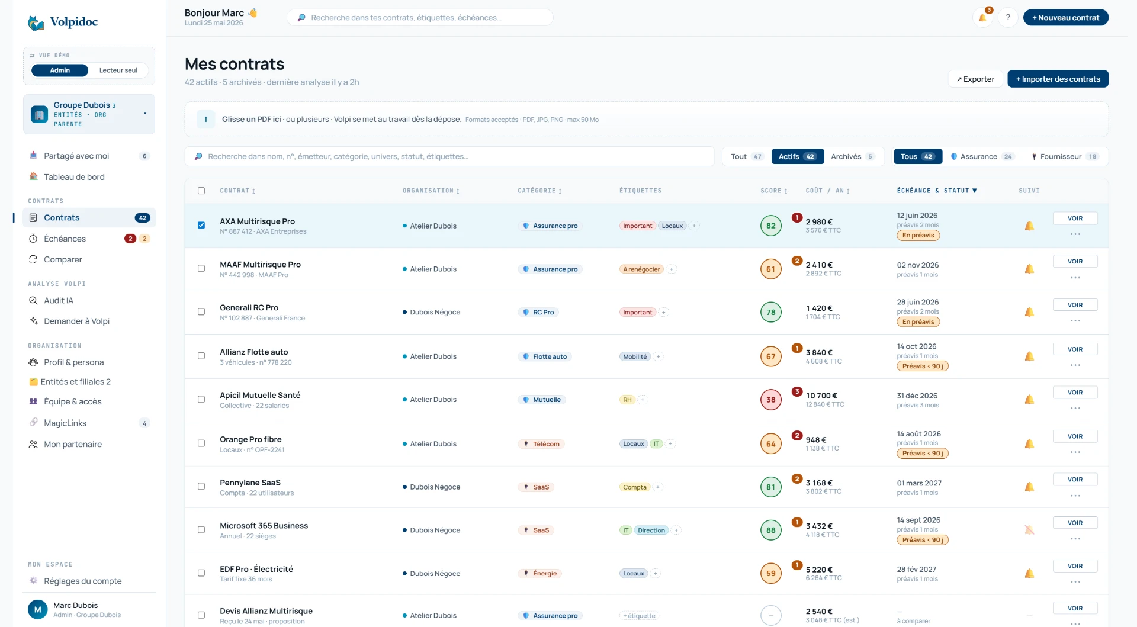Open Marc Dubois user avatar
The image size is (1137, 627).
pyautogui.click(x=37, y=609)
